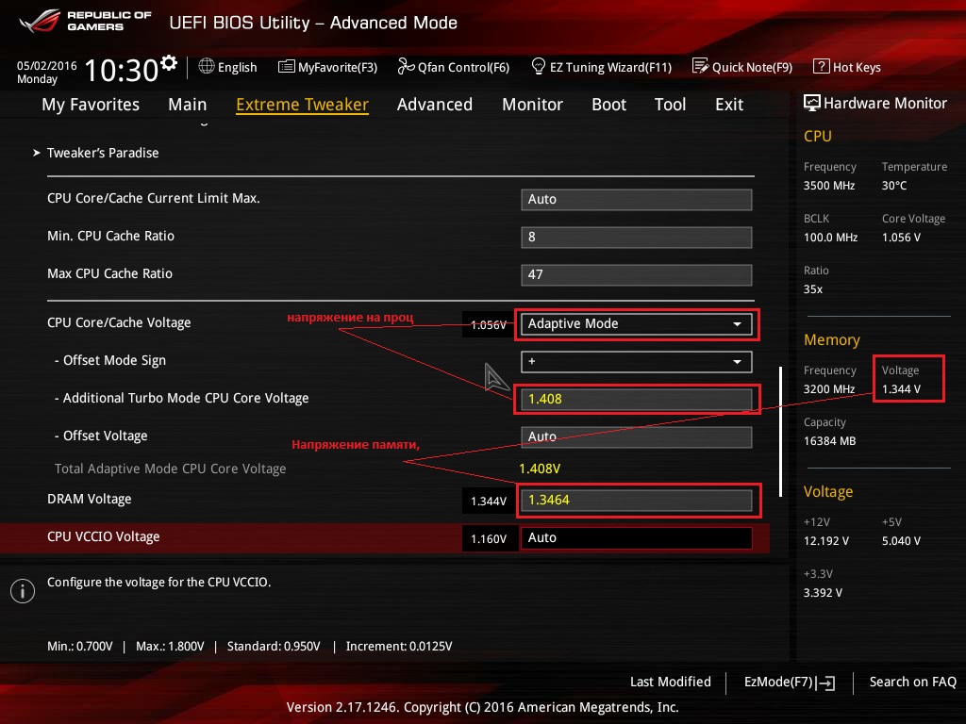Click the DRAM Voltage 1.3464 field
This screenshot has height=724, width=966.
point(637,500)
